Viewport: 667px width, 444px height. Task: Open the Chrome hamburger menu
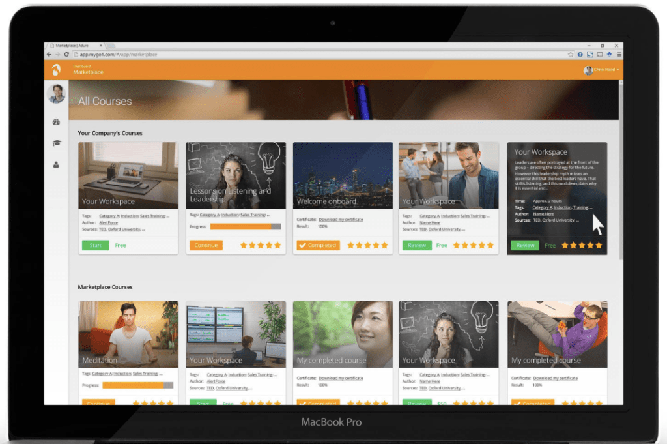point(619,55)
